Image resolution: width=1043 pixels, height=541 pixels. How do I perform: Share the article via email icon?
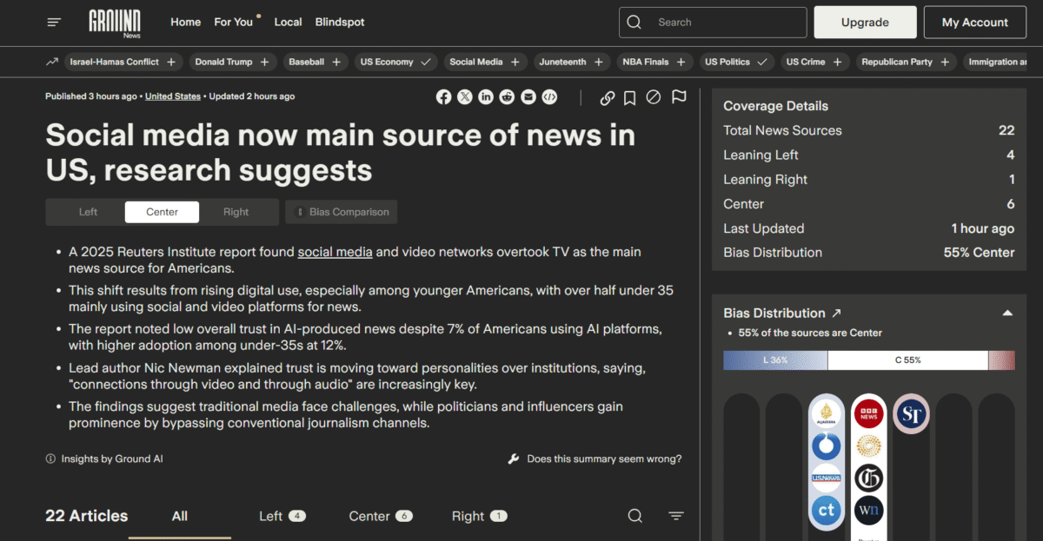528,97
